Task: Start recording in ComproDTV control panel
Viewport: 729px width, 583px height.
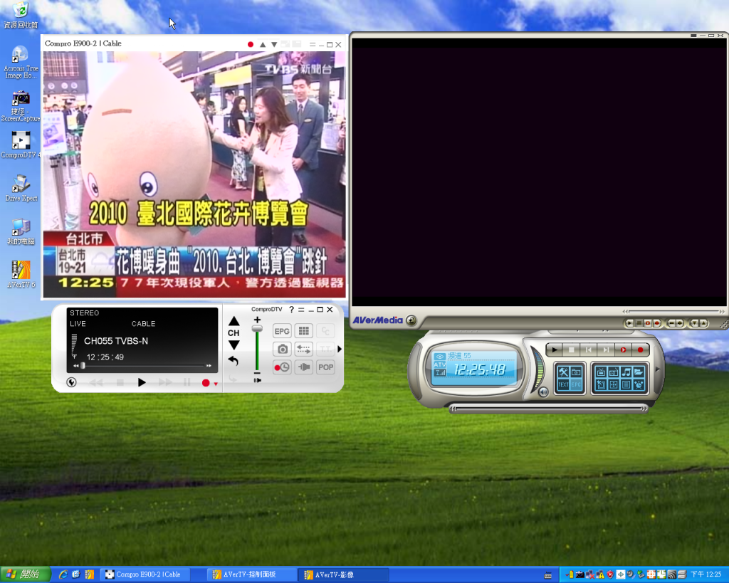Action: click(x=206, y=383)
